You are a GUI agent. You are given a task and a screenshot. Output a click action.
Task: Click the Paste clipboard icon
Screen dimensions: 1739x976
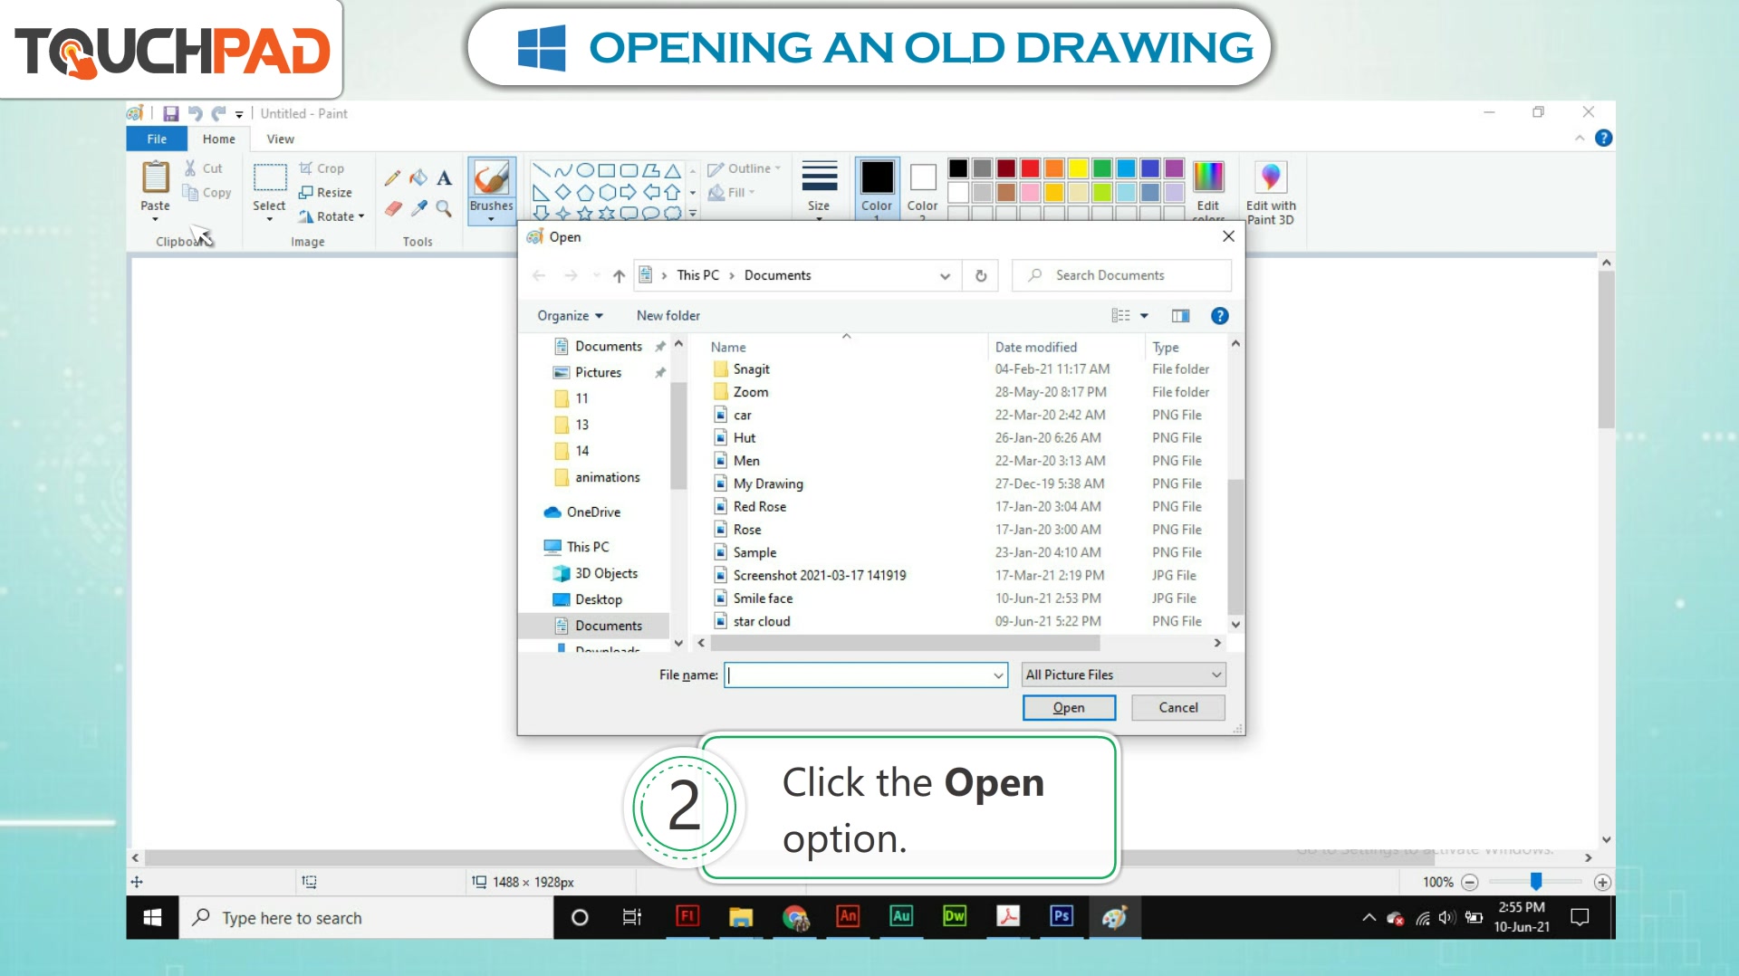click(x=156, y=177)
